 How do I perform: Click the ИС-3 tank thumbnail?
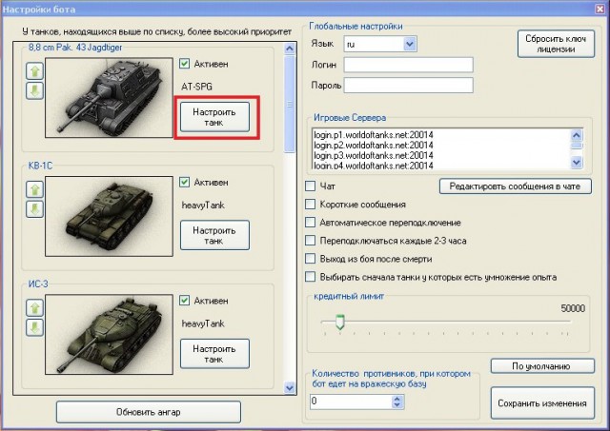109,334
